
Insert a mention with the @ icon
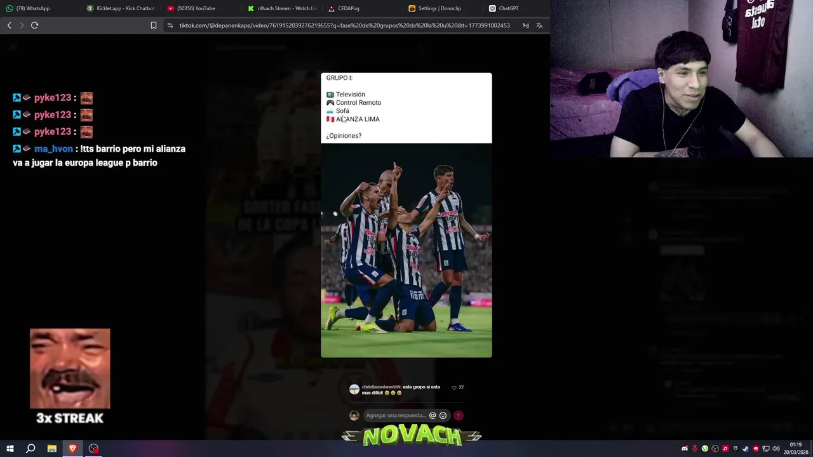[433, 416]
